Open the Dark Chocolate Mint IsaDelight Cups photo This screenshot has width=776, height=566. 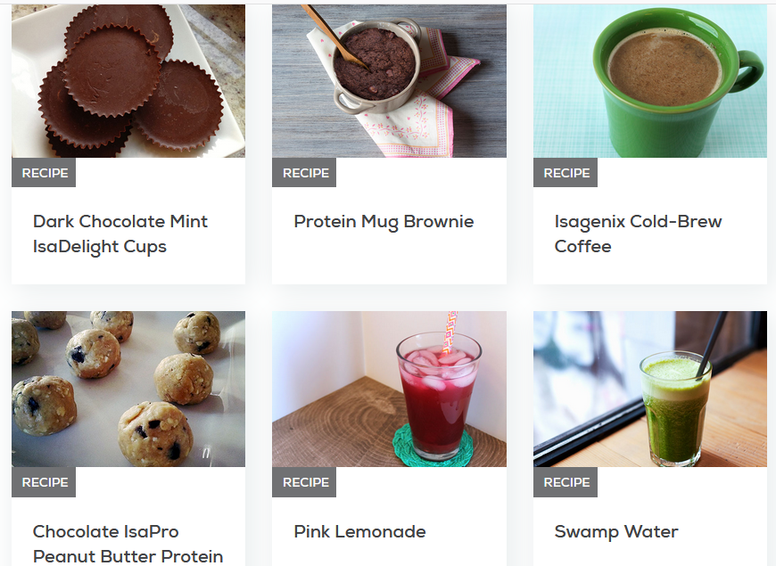[x=128, y=81]
